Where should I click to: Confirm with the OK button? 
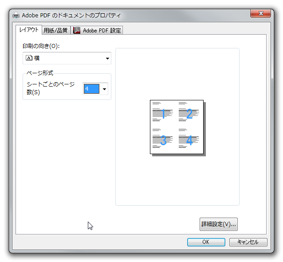(206, 242)
